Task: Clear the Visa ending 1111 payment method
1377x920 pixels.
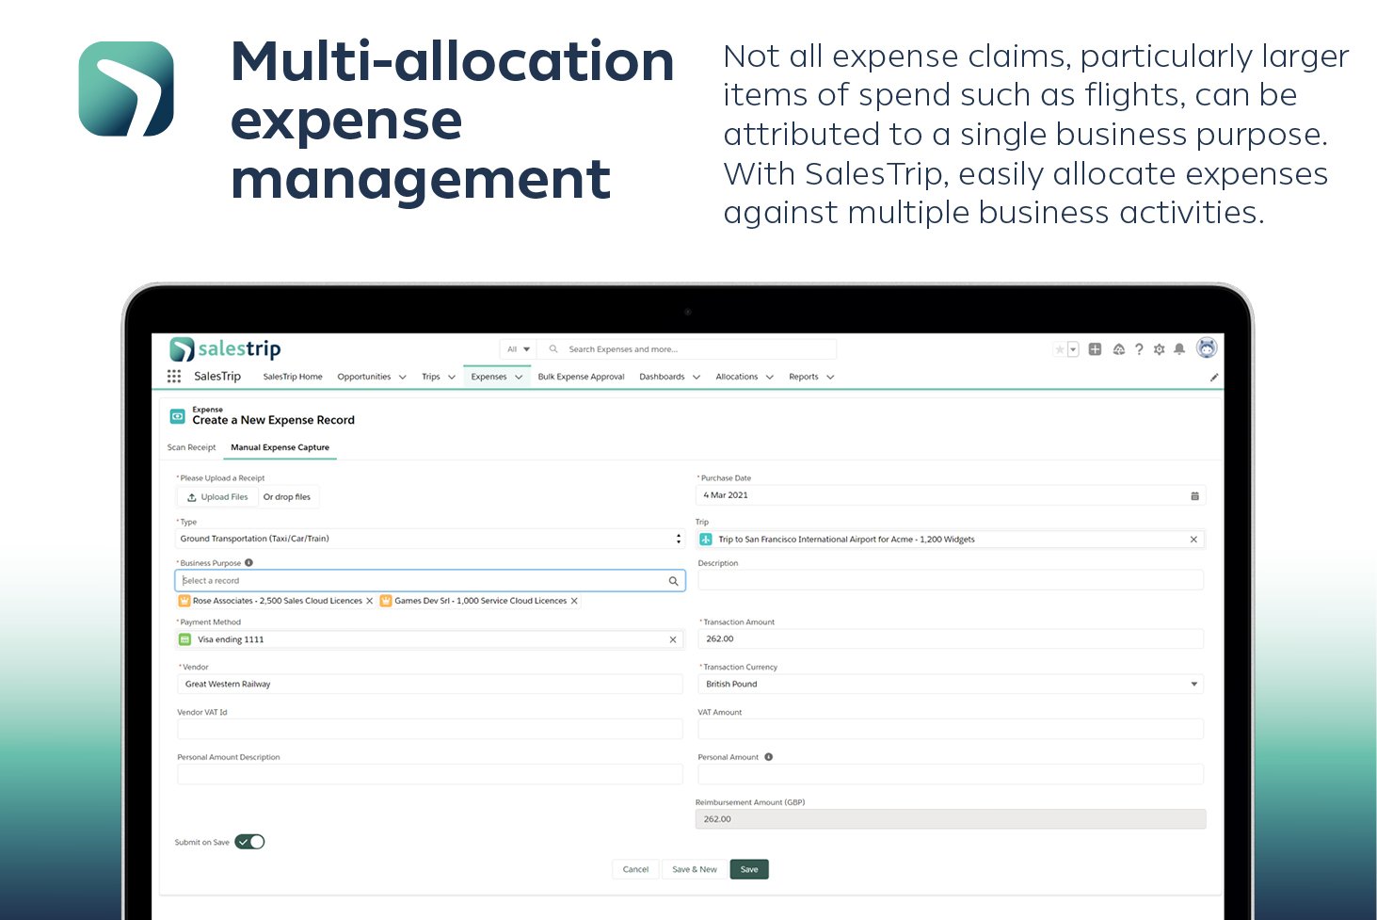Action: click(673, 640)
